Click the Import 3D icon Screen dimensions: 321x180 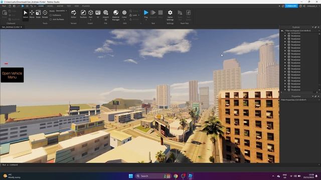click(x=106, y=12)
